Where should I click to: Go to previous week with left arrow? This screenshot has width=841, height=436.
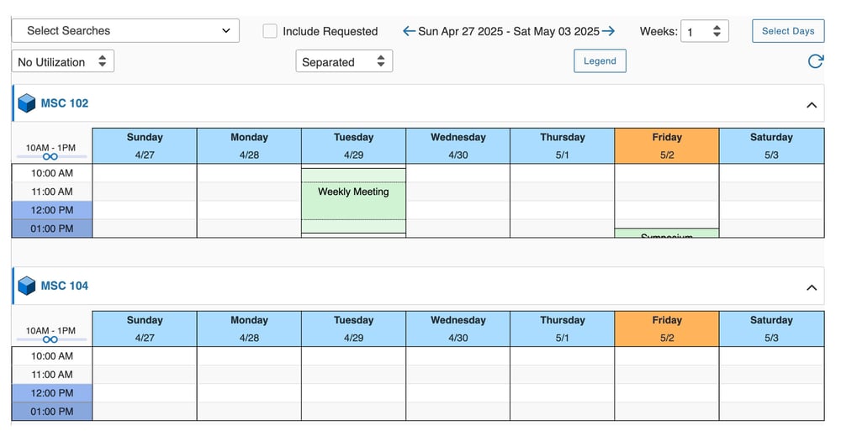pos(409,31)
